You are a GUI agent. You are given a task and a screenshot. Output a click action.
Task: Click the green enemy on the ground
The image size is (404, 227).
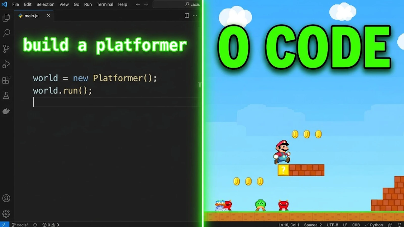coord(260,205)
